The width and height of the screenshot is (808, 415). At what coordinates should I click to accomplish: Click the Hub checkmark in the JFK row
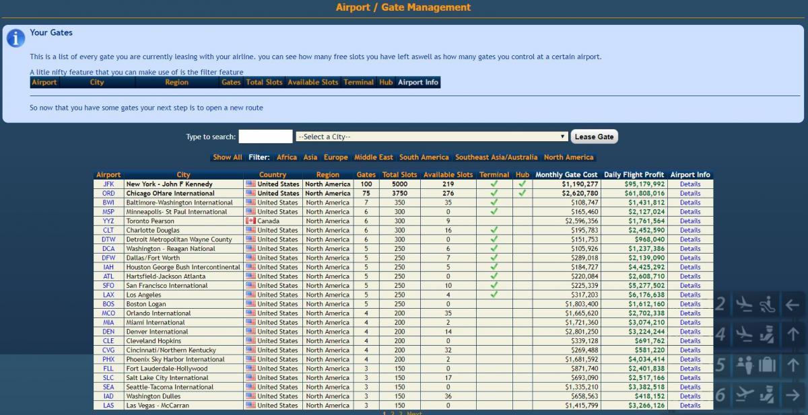(x=523, y=184)
